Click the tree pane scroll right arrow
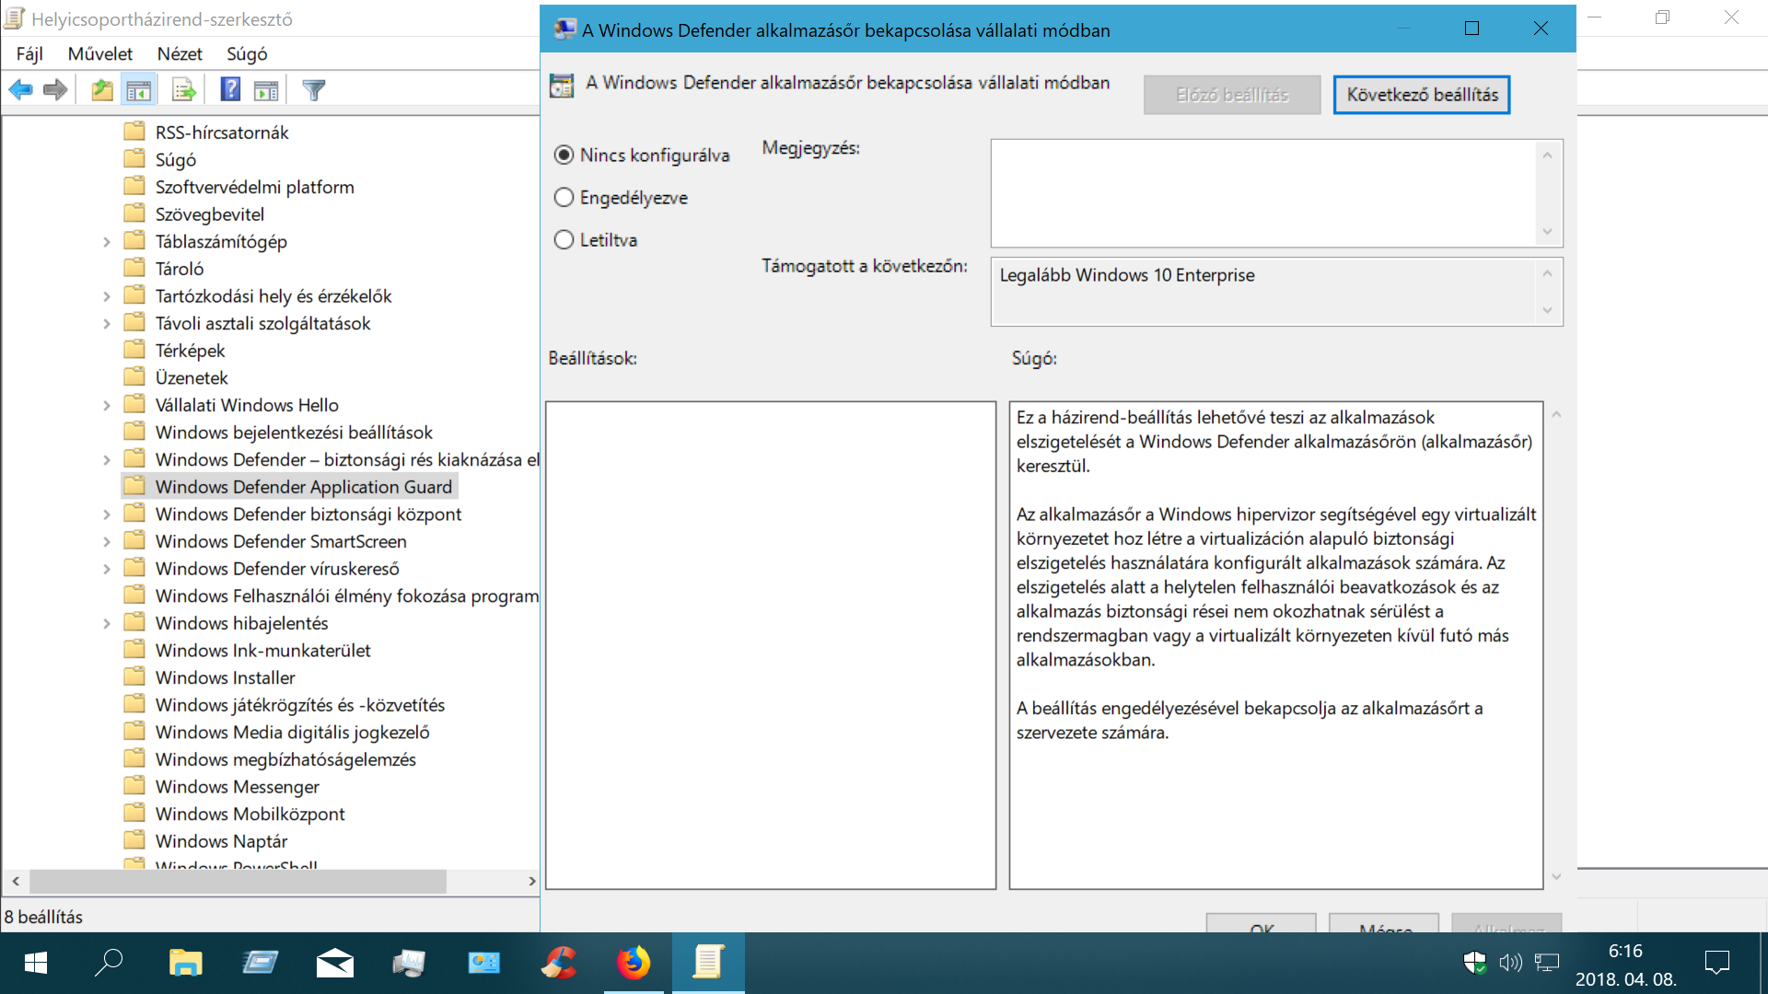Viewport: 1768px width, 994px height. click(531, 881)
